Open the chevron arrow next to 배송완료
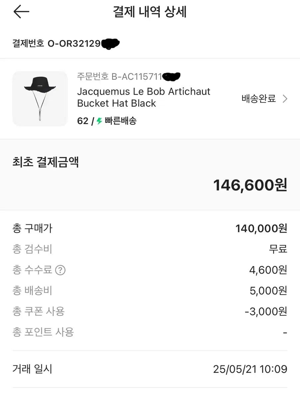 (285, 99)
